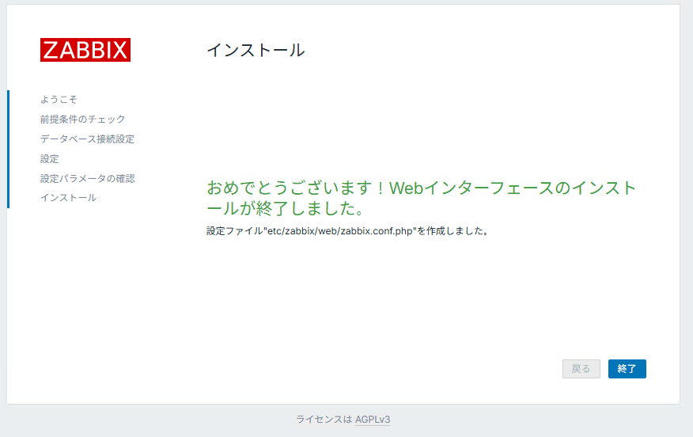Screen dimensions: 693x437
Task: Click the red ZABBIX logo
Action: click(85, 50)
